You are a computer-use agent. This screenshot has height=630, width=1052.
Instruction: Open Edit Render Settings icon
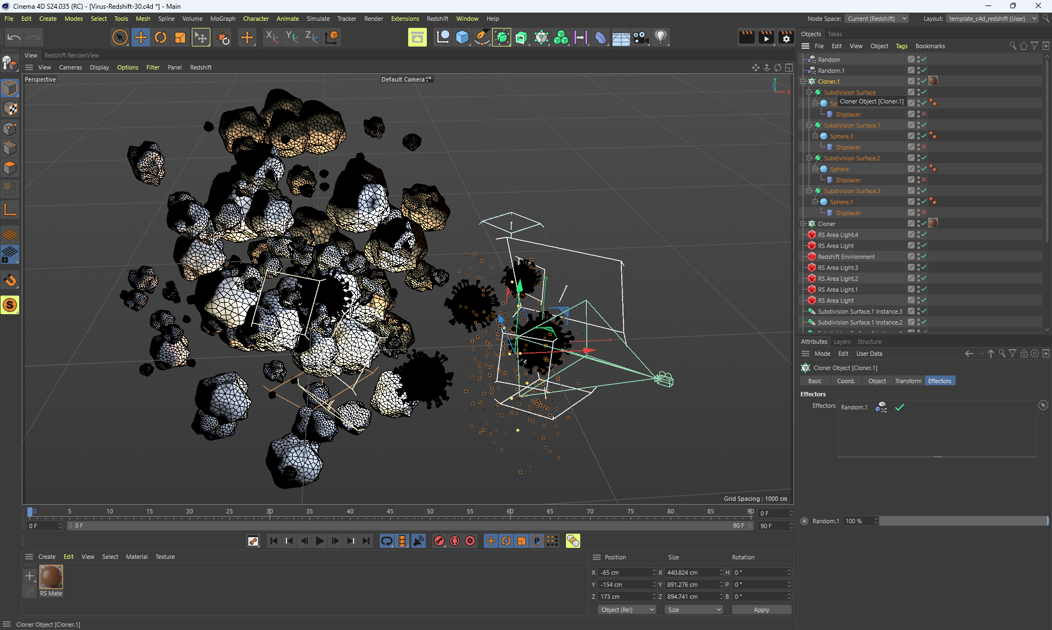(x=786, y=37)
